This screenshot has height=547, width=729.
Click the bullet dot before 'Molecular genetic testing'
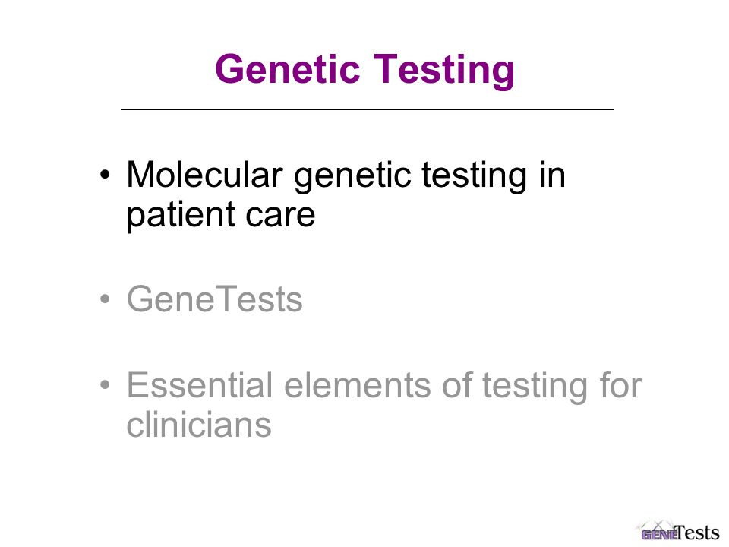coord(105,175)
